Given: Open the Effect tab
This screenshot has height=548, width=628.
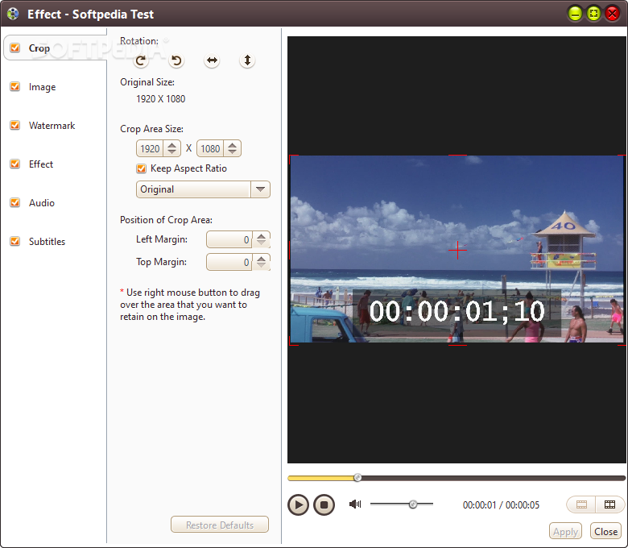Looking at the screenshot, I should 41,164.
